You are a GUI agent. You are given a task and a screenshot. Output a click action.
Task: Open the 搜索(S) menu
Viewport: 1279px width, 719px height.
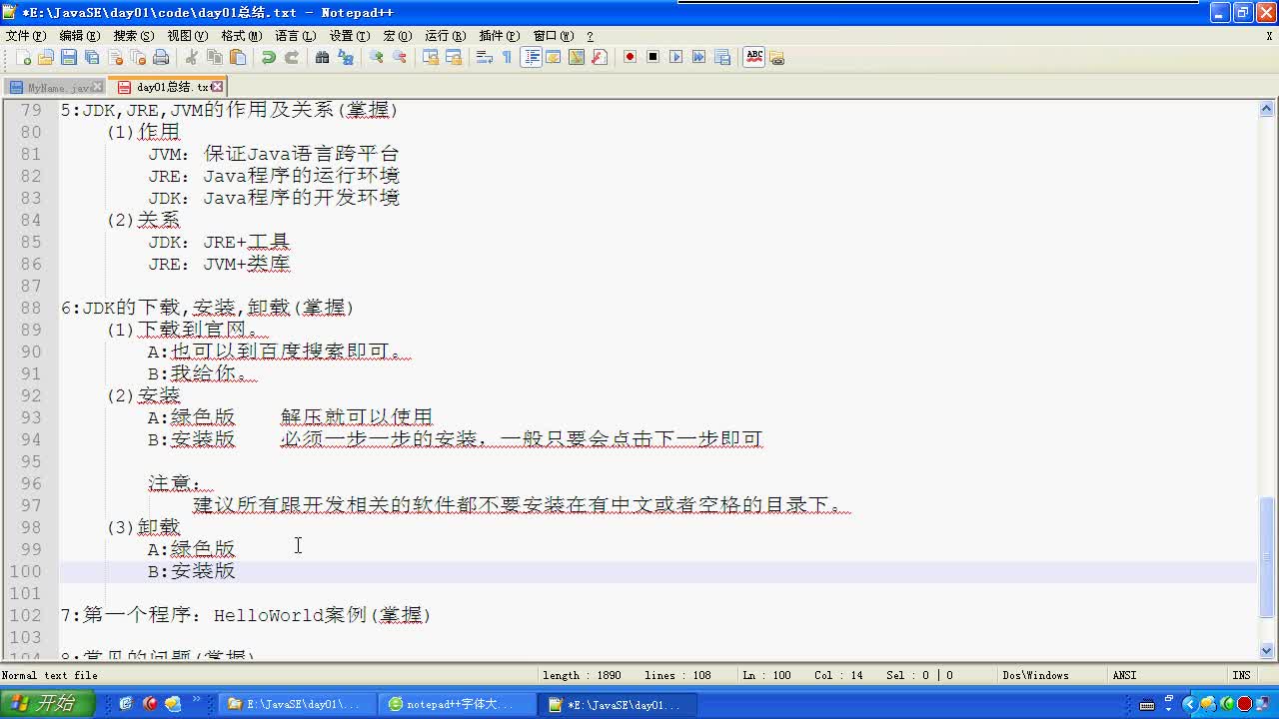(133, 36)
